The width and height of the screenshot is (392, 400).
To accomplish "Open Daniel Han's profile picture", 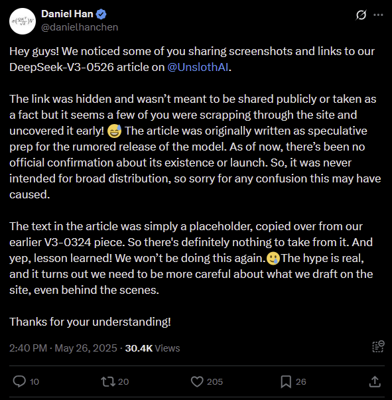I will click(x=23, y=21).
